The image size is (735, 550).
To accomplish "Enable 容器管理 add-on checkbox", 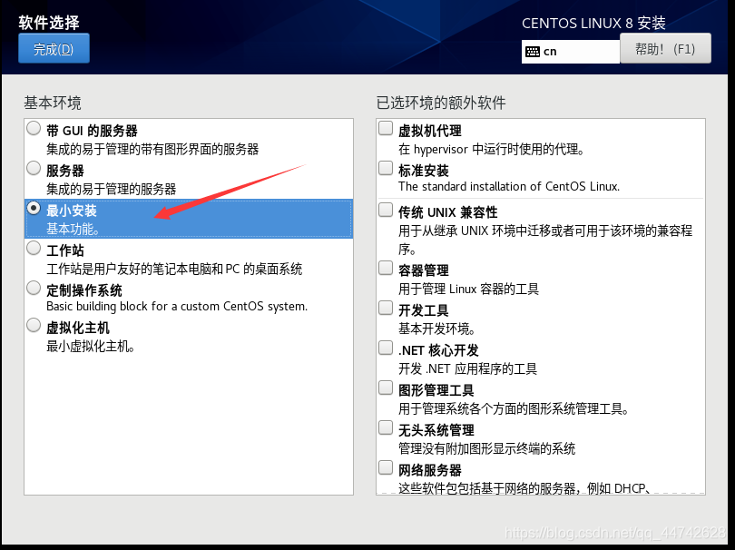I will [x=386, y=269].
